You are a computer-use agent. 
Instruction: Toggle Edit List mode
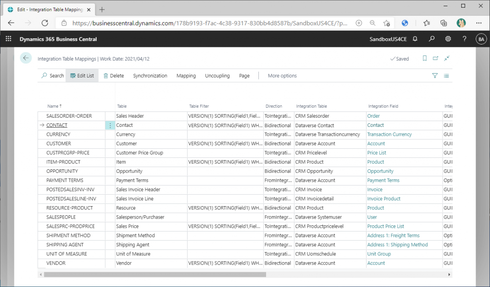pos(82,76)
